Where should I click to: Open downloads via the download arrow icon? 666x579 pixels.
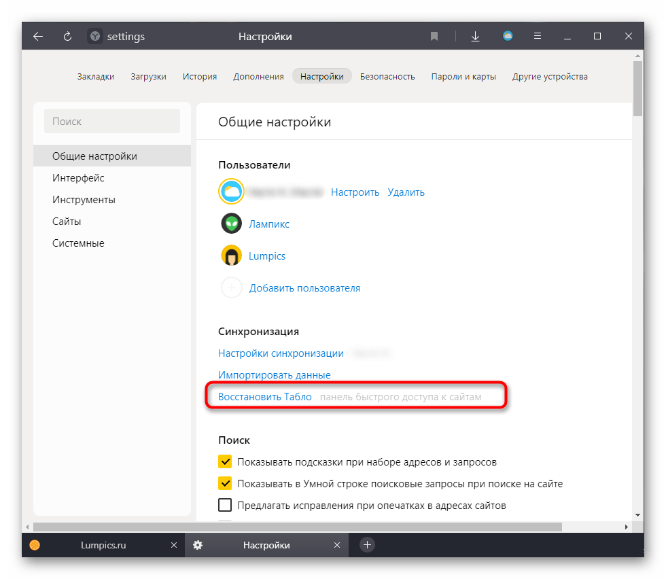point(476,37)
